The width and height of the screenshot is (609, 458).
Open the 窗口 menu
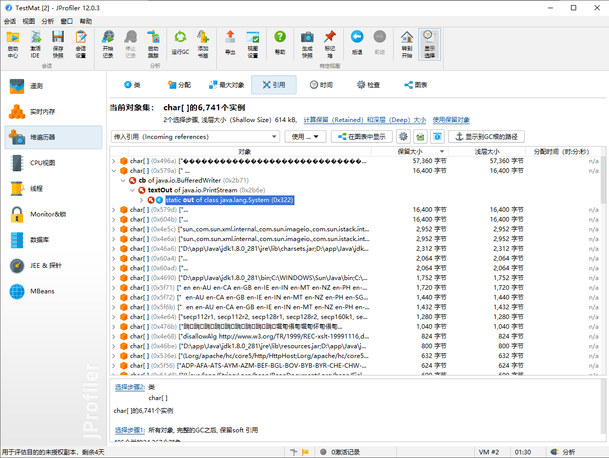tap(67, 22)
